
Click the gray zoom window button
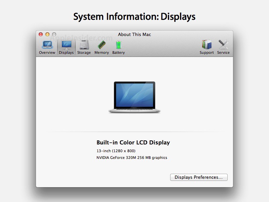click(x=54, y=34)
